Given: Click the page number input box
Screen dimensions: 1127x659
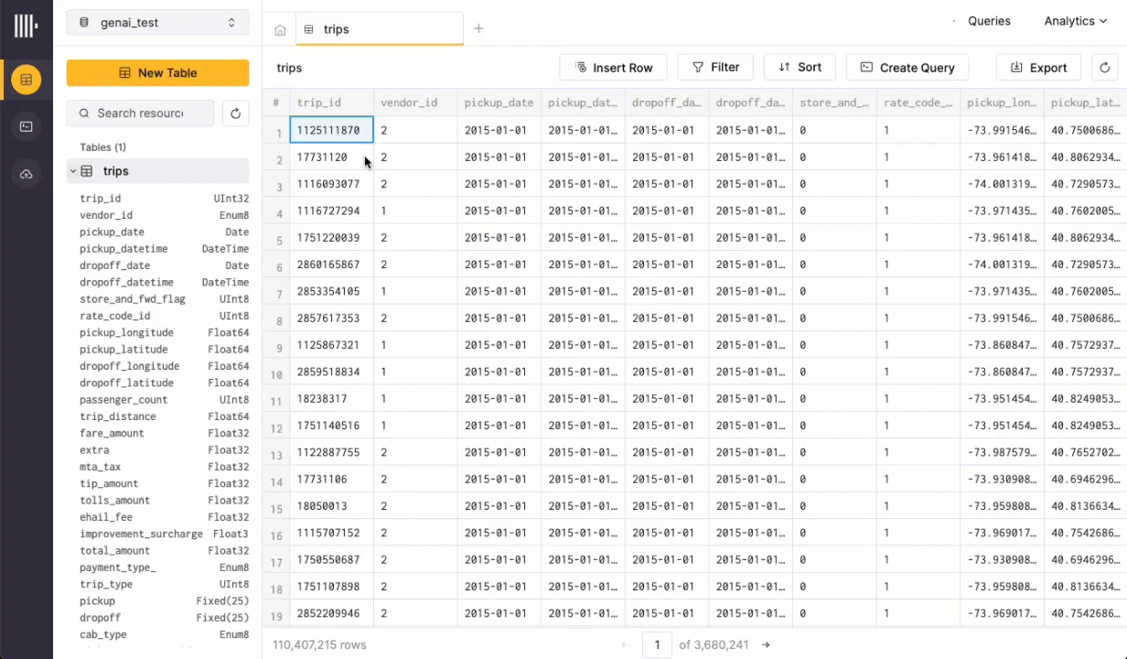Looking at the screenshot, I should tap(656, 645).
